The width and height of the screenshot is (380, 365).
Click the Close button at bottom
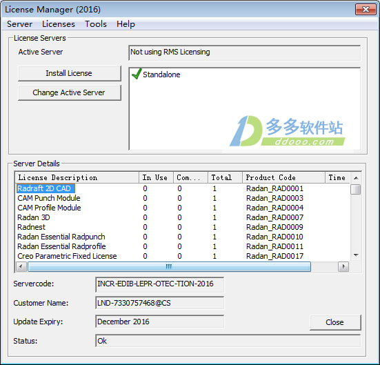[x=335, y=322]
